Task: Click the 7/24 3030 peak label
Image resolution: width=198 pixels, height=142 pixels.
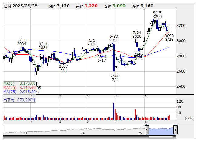Action: (137, 35)
